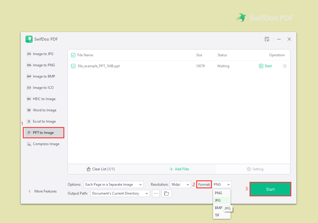Expand the Options dropdown

pyautogui.click(x=114, y=184)
